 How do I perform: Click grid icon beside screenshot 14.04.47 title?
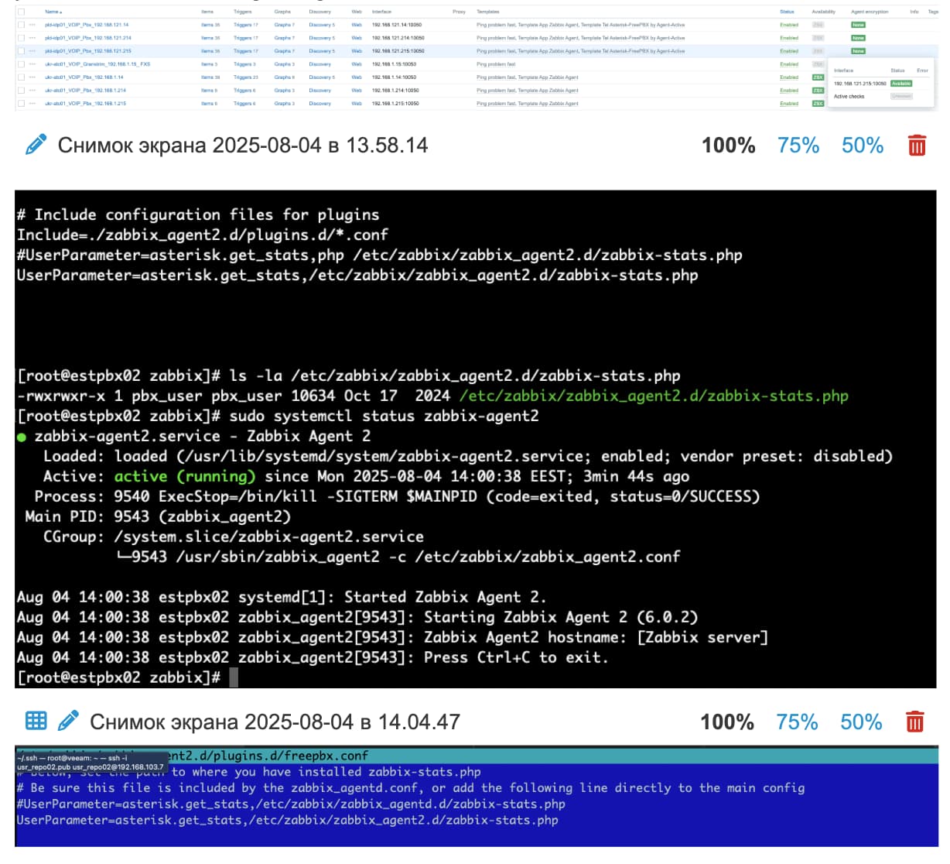click(x=36, y=721)
